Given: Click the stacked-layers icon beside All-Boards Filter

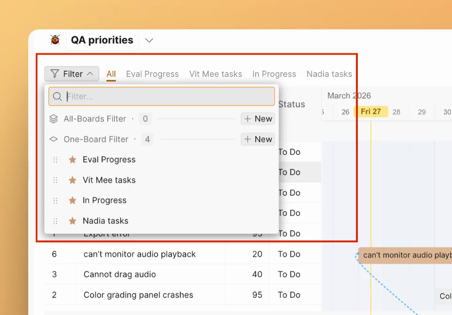Looking at the screenshot, I should pyautogui.click(x=53, y=119).
